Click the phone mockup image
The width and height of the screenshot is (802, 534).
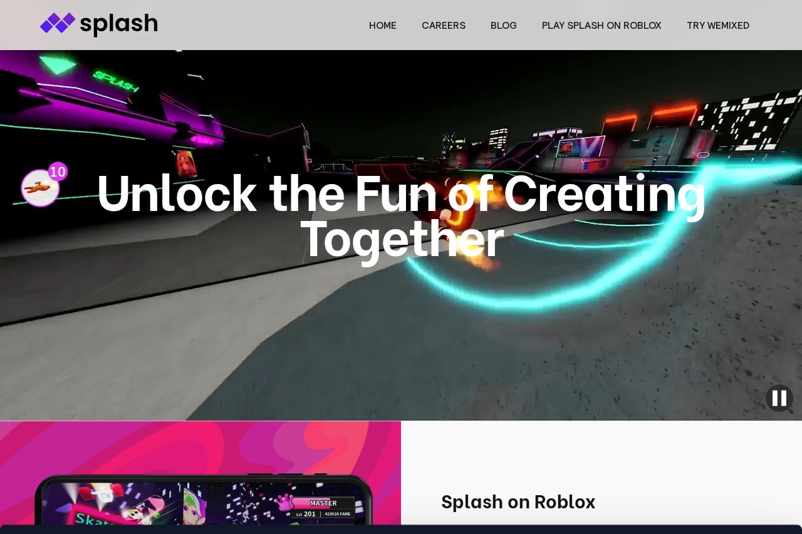point(204,500)
